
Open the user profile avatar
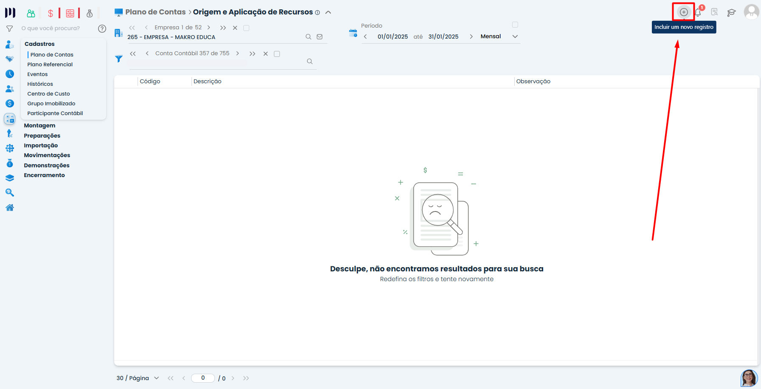click(x=751, y=12)
